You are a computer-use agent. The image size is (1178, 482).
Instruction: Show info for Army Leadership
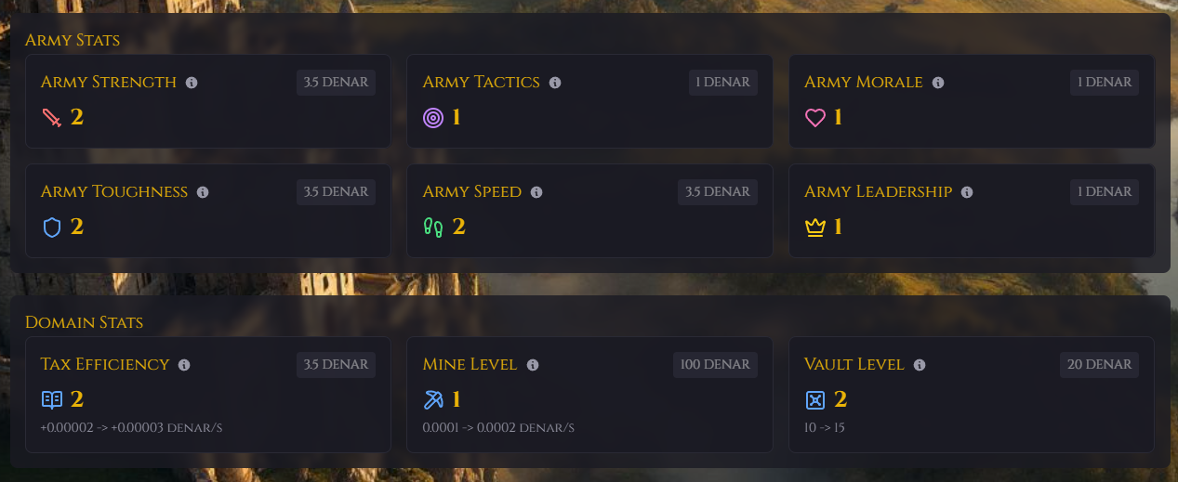point(967,192)
